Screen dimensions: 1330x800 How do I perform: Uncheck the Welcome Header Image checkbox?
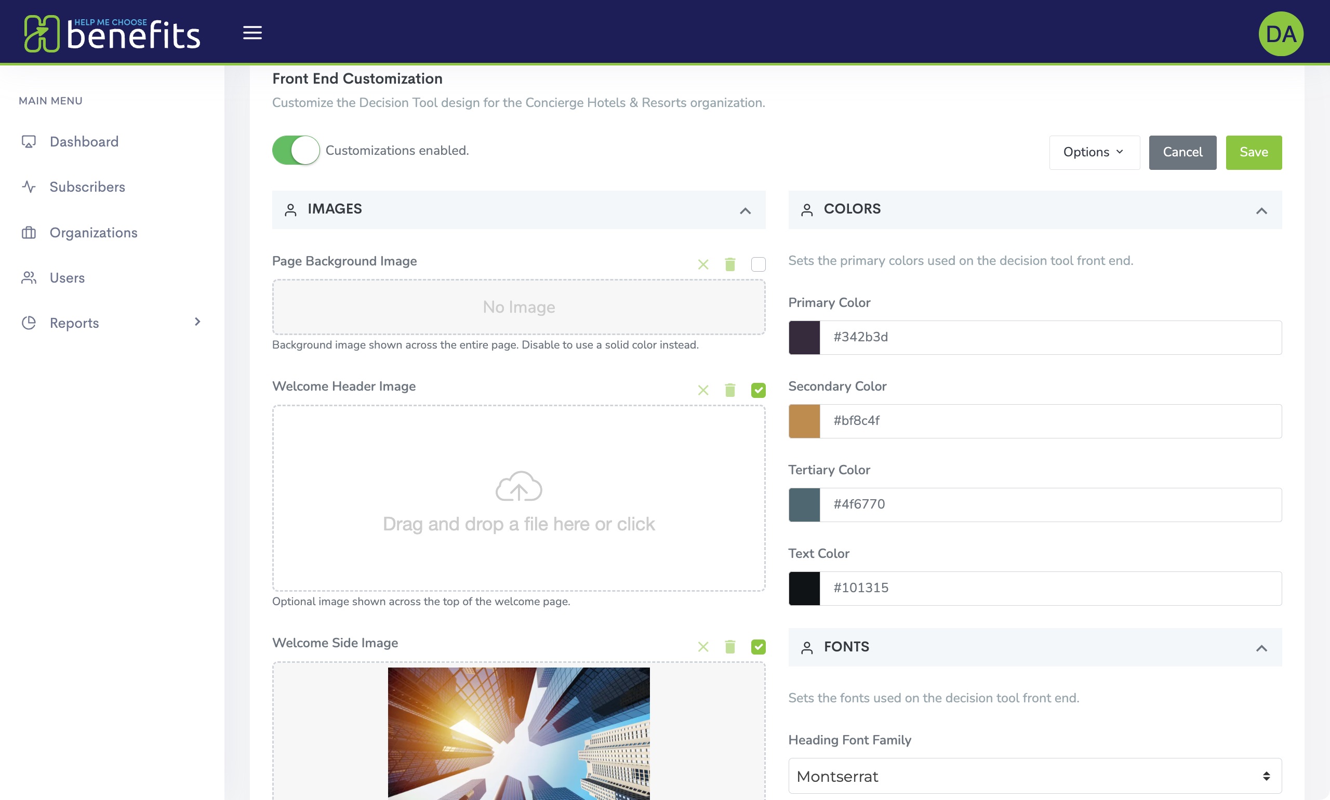758,390
